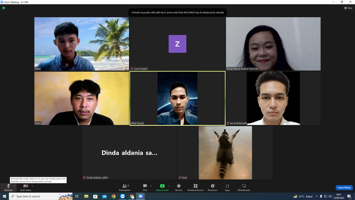Open the Chat panel
The height and width of the screenshot is (200, 355).
(145, 187)
